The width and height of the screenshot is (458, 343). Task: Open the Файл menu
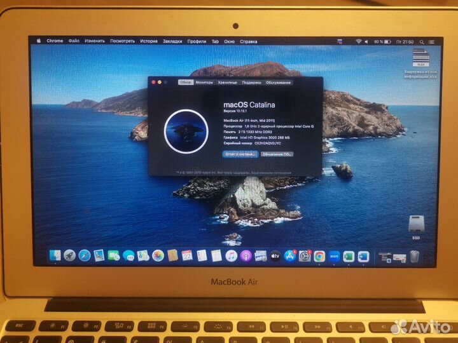tap(74, 41)
